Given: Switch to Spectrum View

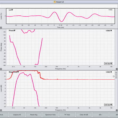Looking at the screenshot, I should click(50, 115).
